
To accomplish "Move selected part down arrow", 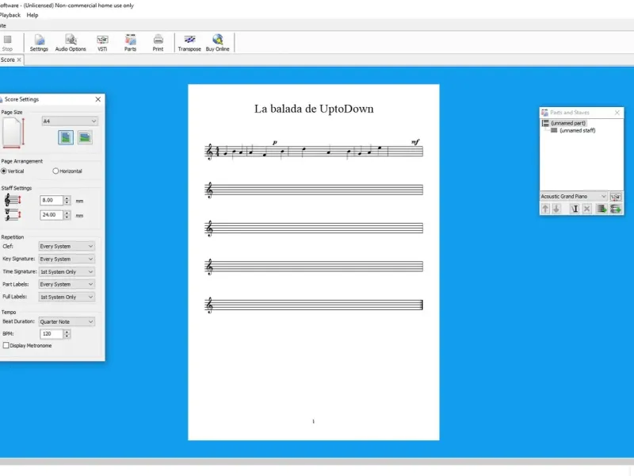I will click(x=556, y=209).
